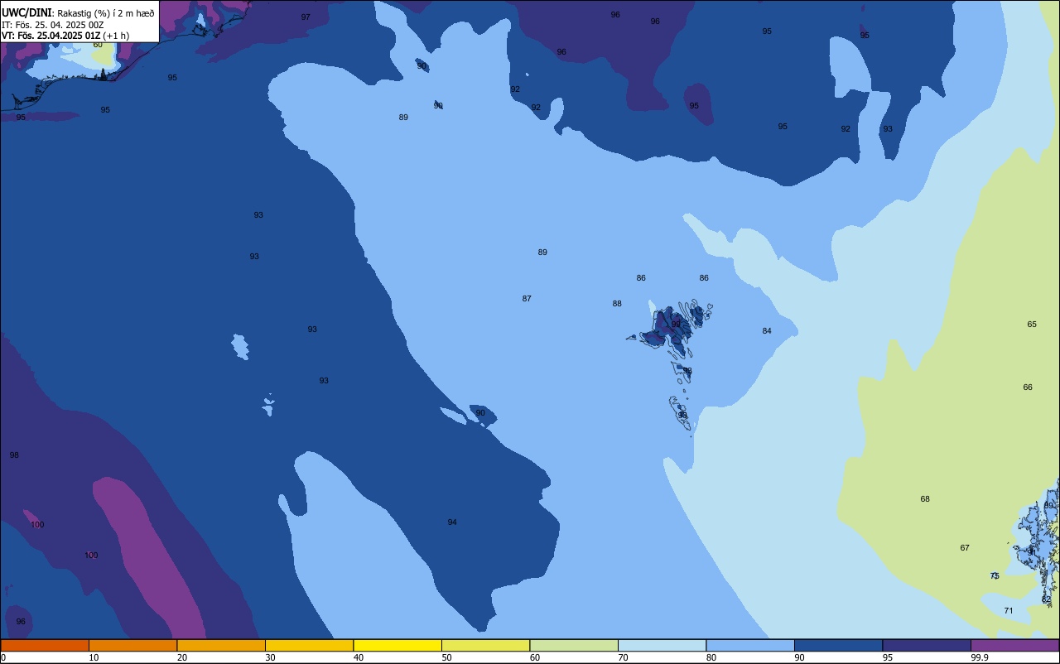Click the map value '97' near the top

pos(306,17)
